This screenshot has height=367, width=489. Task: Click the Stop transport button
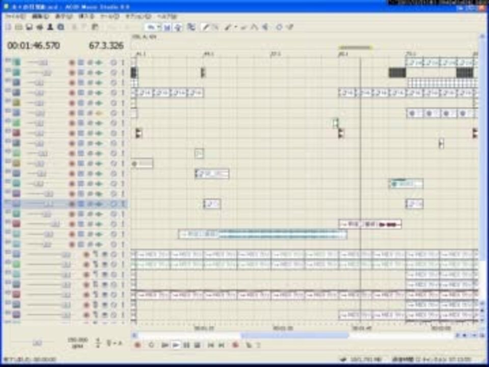coord(197,345)
